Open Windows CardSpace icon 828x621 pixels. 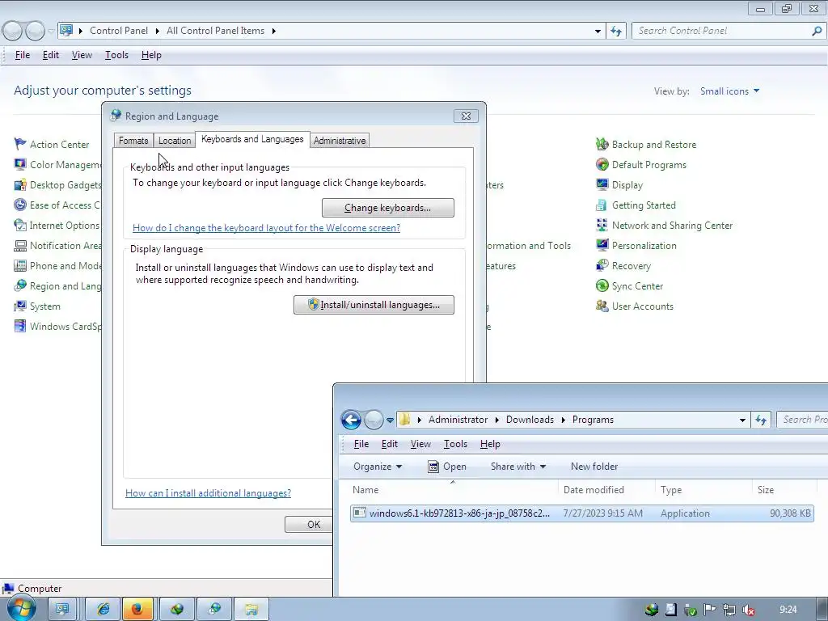20,326
